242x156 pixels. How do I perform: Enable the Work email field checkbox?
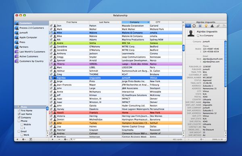pyautogui.click(x=22, y=135)
